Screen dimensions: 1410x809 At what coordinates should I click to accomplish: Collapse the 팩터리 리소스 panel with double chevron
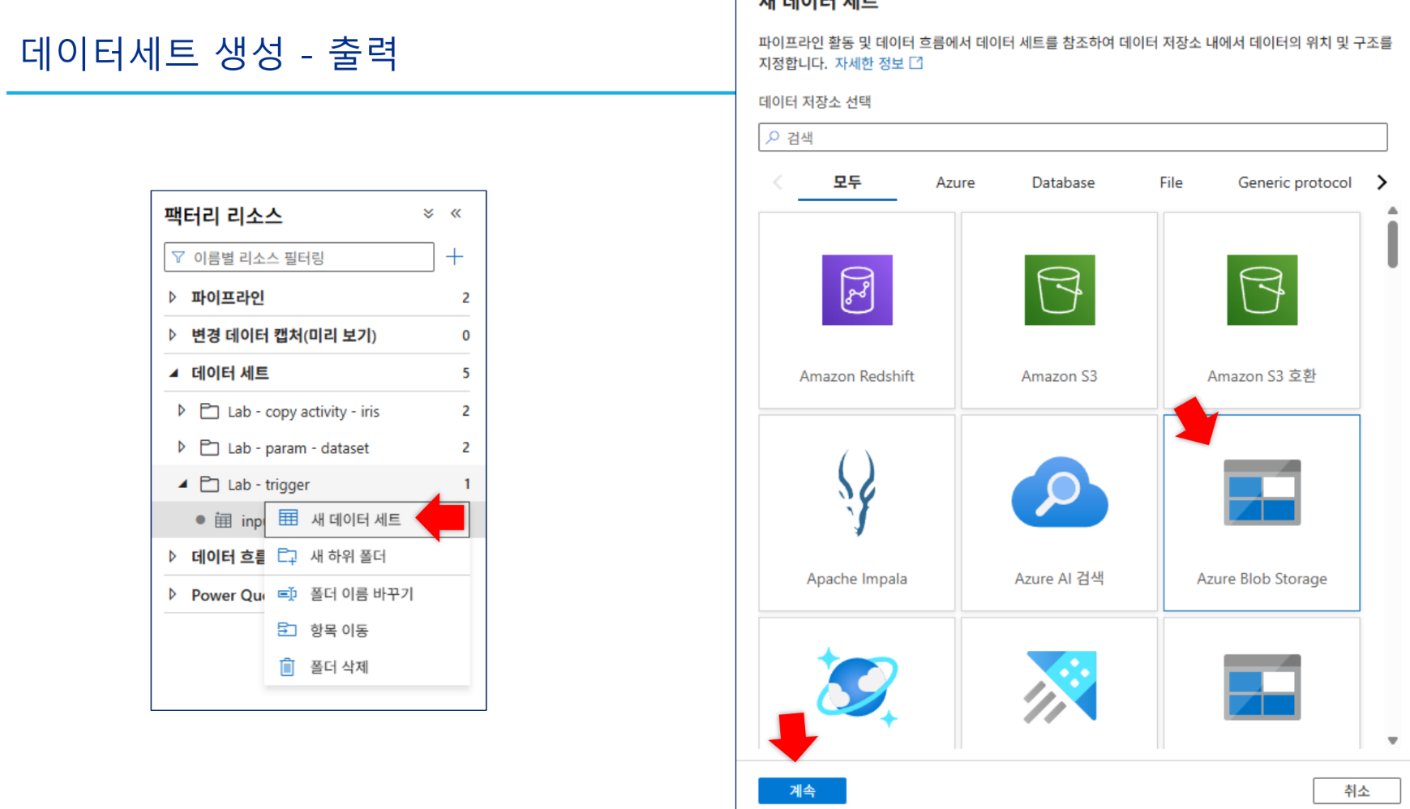pyautogui.click(x=456, y=213)
